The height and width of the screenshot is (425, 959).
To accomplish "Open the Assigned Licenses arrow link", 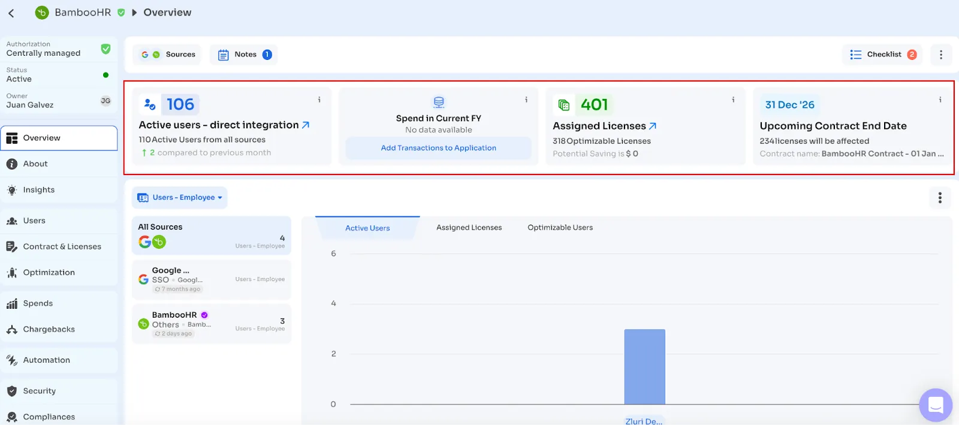I will [x=653, y=126].
